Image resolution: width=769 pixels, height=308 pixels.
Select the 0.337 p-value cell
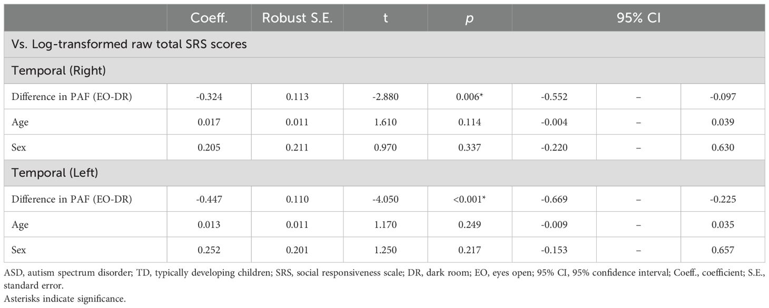(470, 147)
